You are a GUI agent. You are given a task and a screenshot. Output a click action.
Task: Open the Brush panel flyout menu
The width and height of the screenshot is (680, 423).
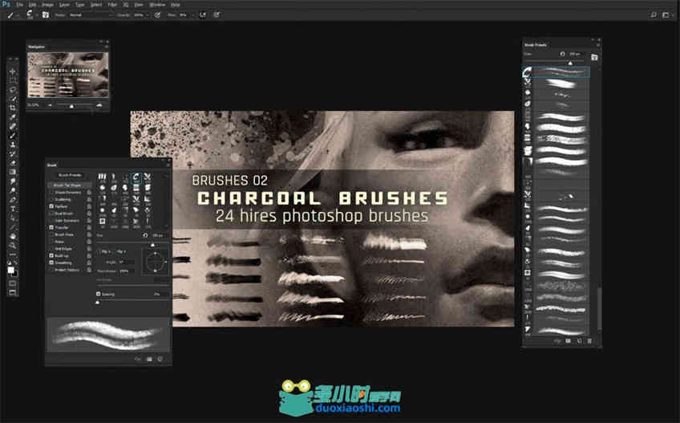[x=168, y=165]
